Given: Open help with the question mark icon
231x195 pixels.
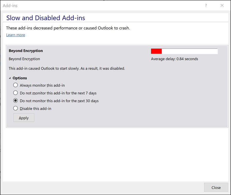Looking at the screenshot, I should tap(206, 5).
